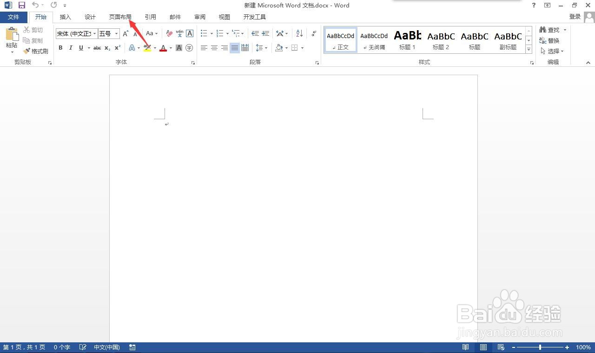This screenshot has width=595, height=353.
Task: Open Word Help question mark
Action: 534,5
